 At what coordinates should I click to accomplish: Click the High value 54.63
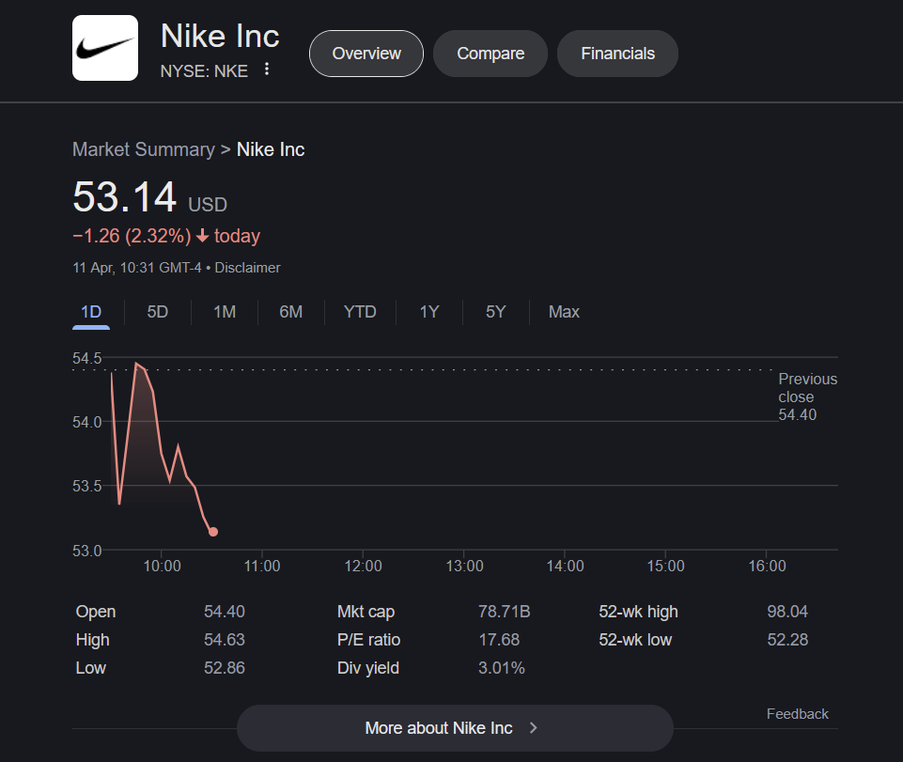224,640
